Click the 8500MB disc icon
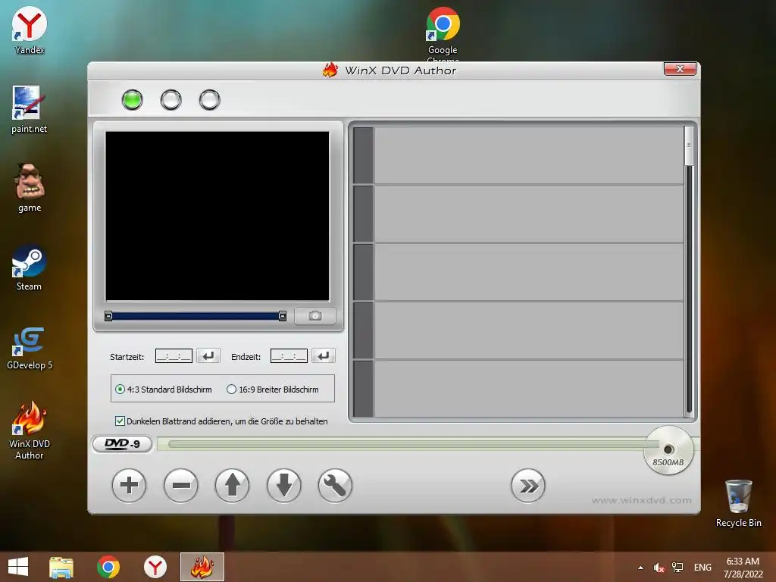The width and height of the screenshot is (776, 582). click(x=668, y=450)
